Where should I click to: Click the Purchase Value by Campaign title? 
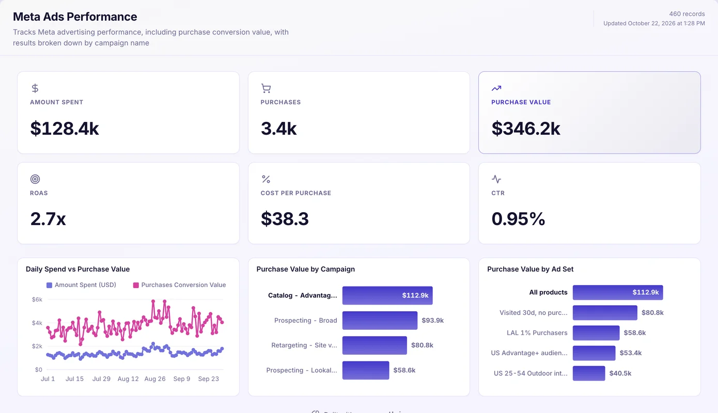pos(306,269)
